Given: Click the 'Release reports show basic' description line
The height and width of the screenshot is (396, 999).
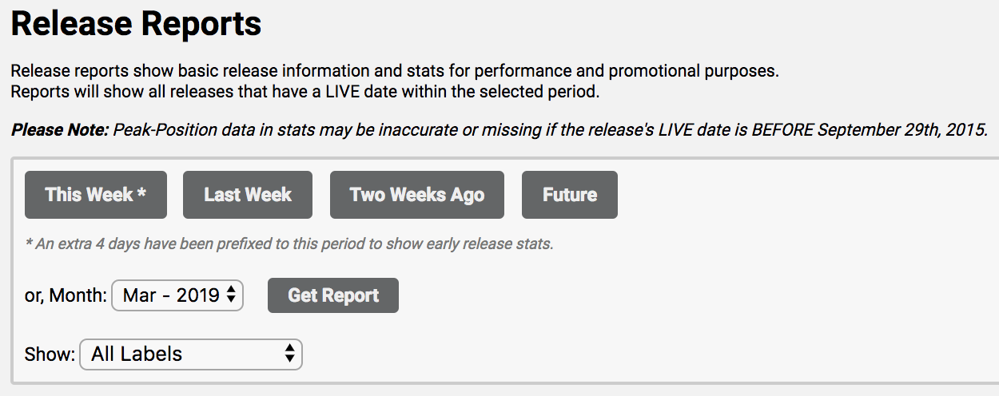Looking at the screenshot, I should coord(394,70).
